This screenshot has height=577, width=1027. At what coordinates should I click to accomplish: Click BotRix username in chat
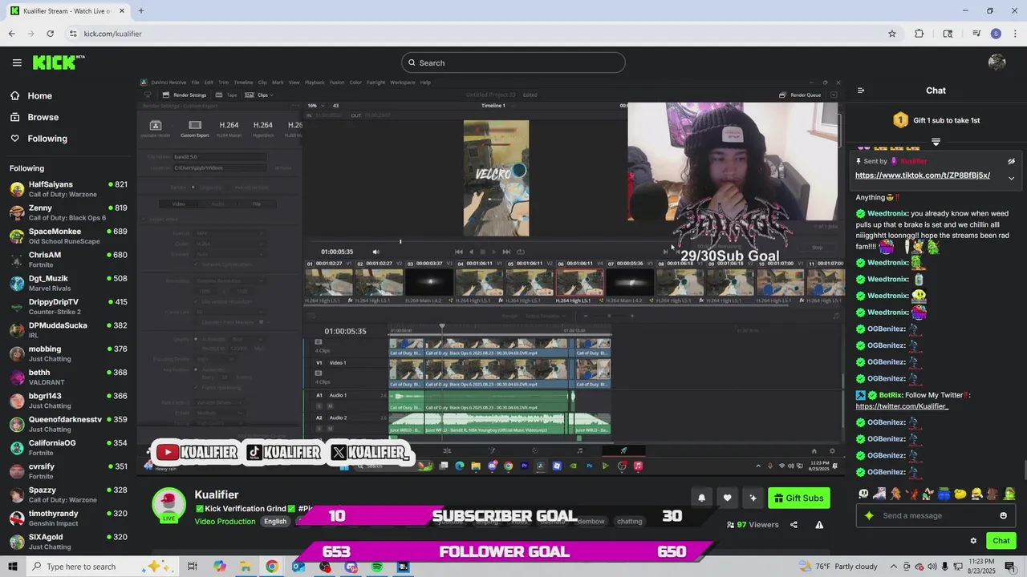(891, 395)
